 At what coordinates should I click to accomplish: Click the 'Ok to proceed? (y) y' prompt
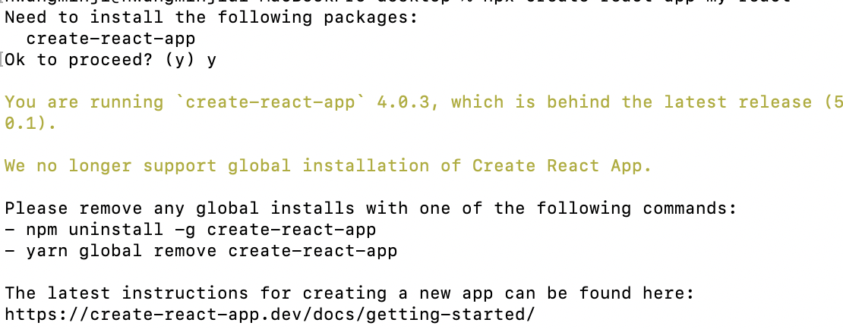pos(111,60)
